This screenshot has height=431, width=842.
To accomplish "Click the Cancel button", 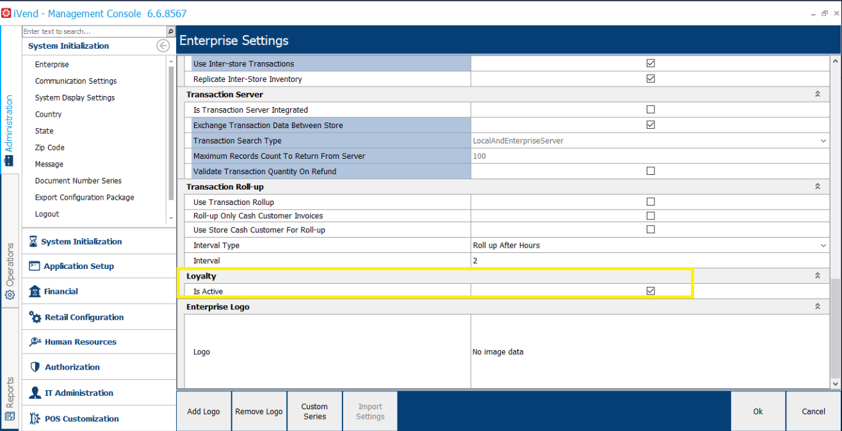I will coord(814,411).
